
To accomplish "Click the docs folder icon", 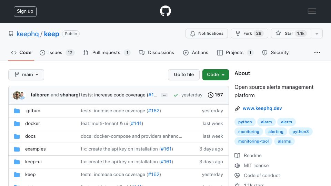I will pyautogui.click(x=17, y=136).
